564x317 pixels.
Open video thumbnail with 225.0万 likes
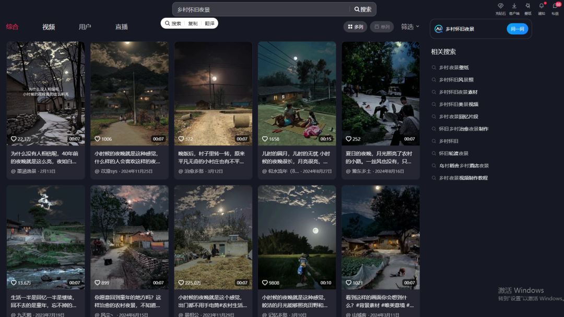click(213, 237)
